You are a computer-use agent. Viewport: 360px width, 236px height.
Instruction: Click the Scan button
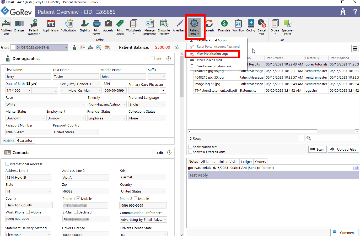click(318, 149)
